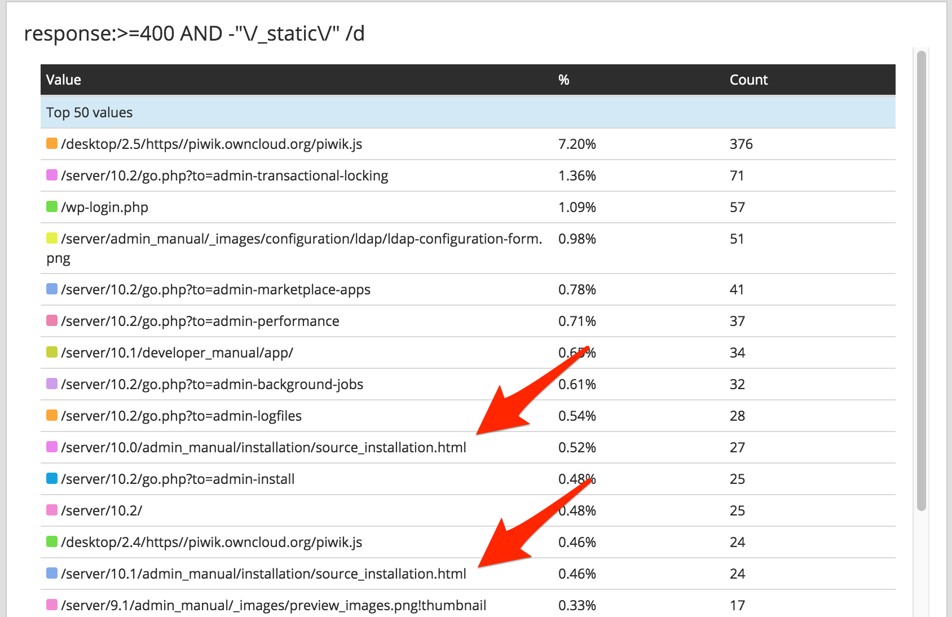The image size is (952, 617).
Task: Click the green swatch beside /wp-login.php
Action: pos(52,206)
